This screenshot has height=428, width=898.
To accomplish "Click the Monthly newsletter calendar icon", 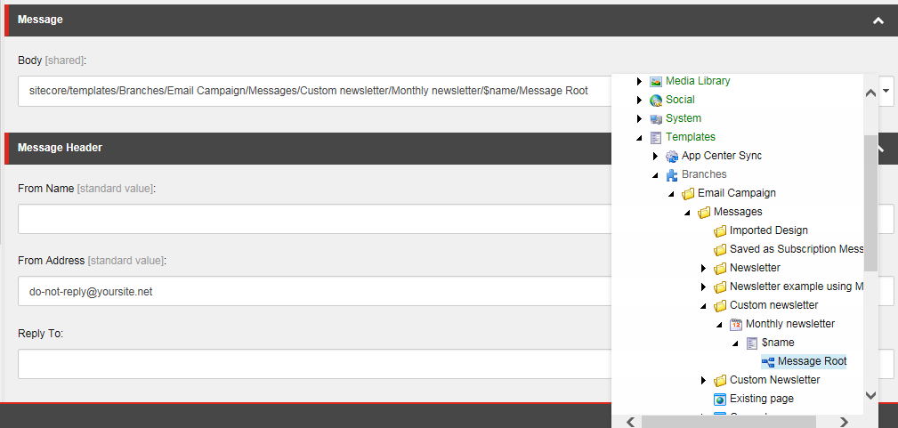I will [736, 324].
